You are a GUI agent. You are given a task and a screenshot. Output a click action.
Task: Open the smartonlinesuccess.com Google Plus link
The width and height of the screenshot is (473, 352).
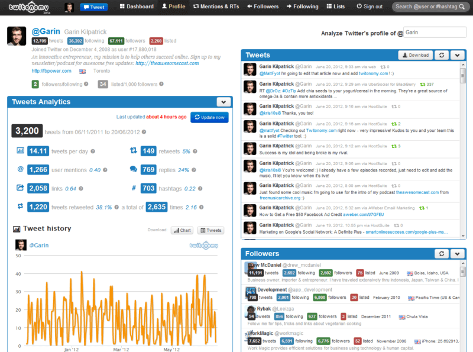pyautogui.click(x=407, y=232)
